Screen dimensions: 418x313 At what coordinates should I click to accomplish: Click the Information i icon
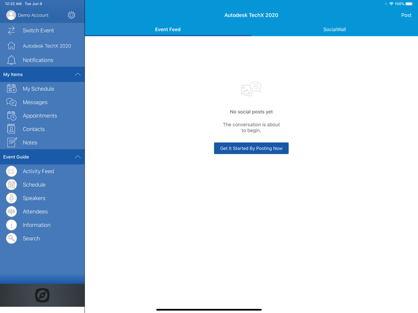pos(11,225)
